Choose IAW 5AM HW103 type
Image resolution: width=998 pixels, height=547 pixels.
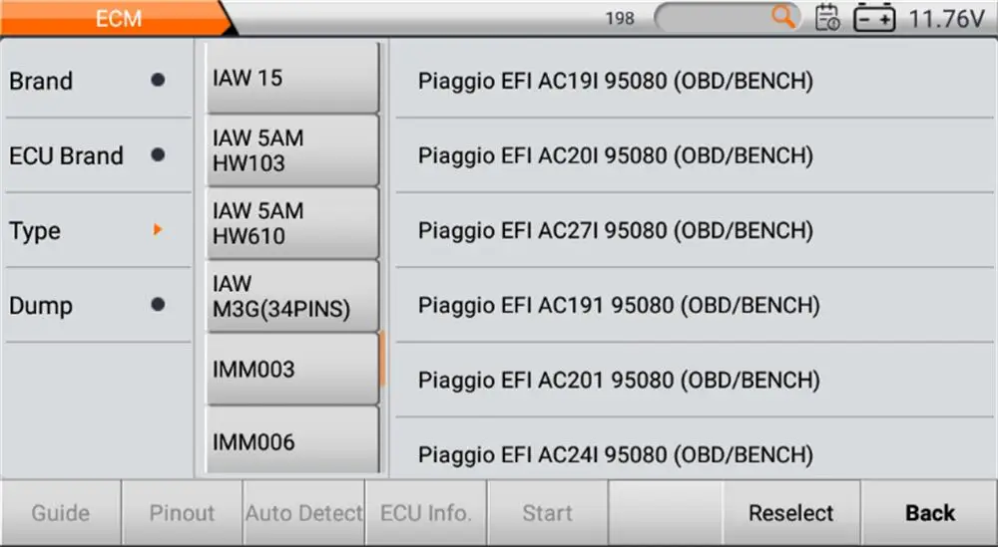click(x=292, y=150)
